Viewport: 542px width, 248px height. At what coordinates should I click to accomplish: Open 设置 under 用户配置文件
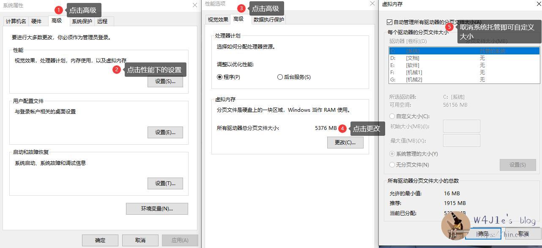(165, 132)
